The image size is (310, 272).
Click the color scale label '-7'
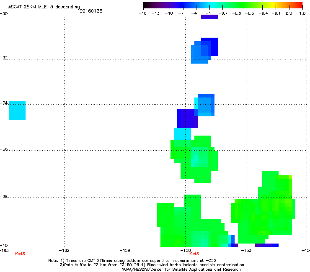pos(181,13)
